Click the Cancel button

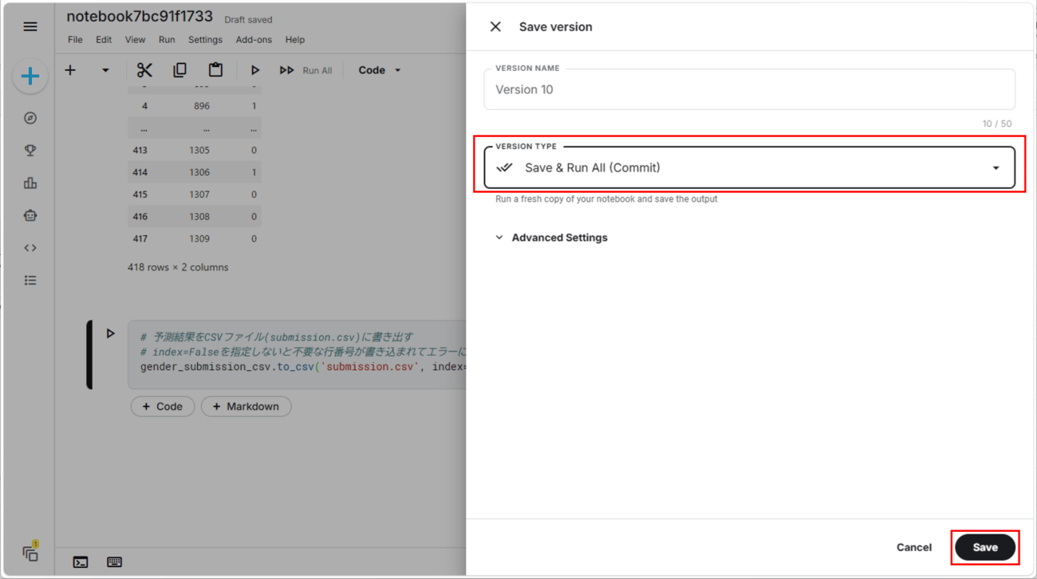[x=914, y=547]
